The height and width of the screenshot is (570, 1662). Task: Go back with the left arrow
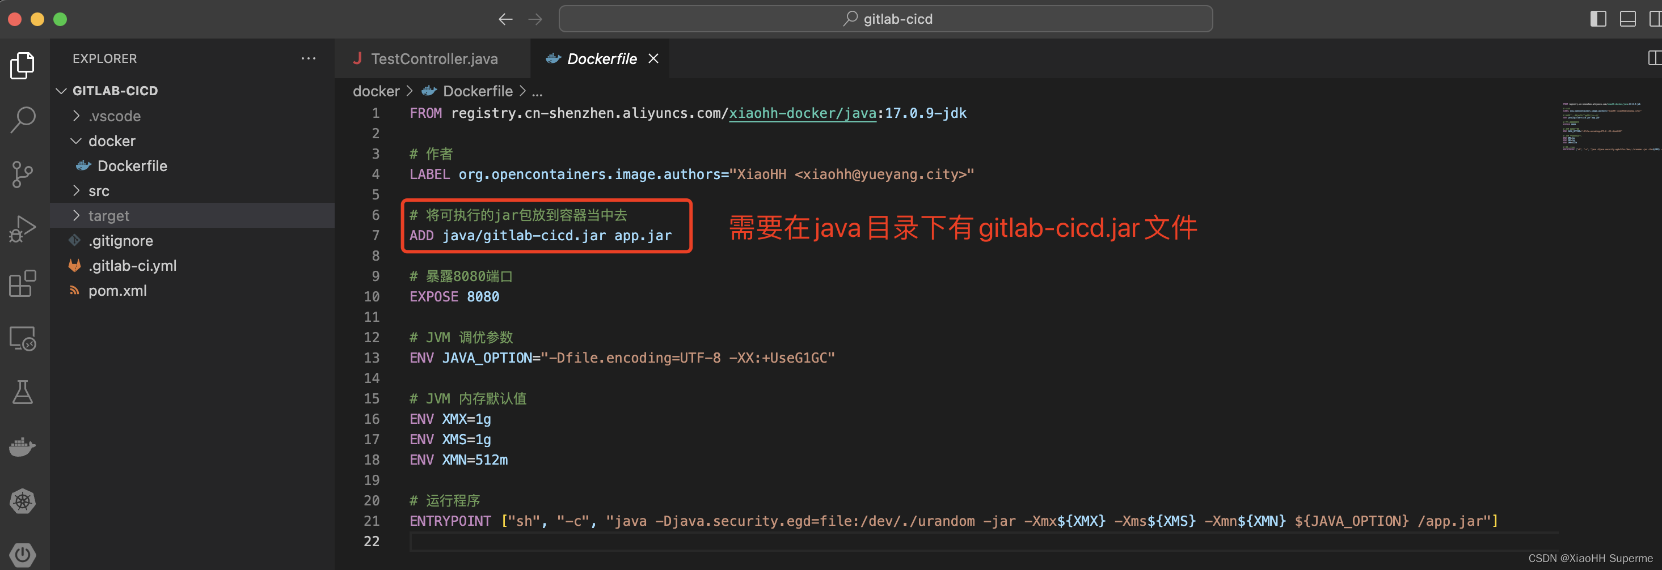505,19
